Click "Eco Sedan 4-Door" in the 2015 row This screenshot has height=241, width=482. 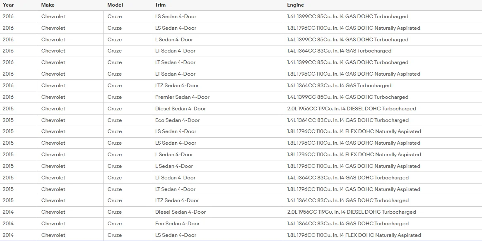177,120
